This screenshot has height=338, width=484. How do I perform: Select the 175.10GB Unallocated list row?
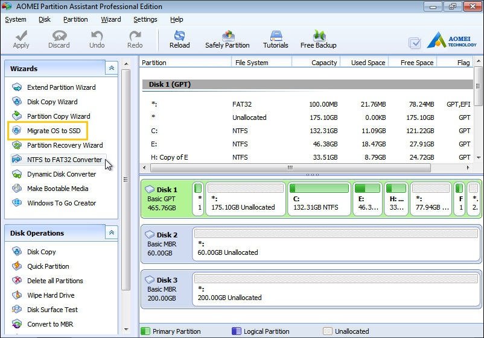(307, 117)
